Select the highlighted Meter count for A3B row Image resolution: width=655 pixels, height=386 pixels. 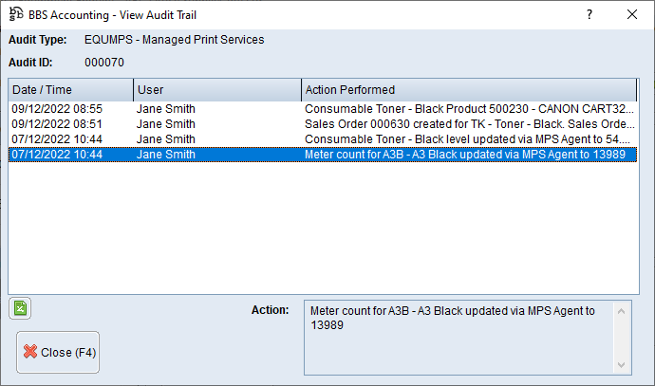[470, 154]
